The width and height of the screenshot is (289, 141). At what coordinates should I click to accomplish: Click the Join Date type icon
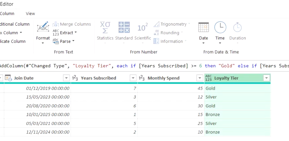8,78
